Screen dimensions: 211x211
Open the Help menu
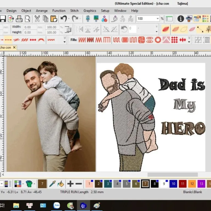point(135,11)
